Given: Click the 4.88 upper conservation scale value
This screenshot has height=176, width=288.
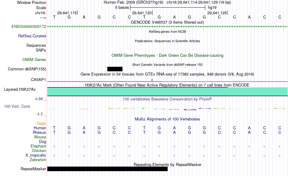Looking at the screenshot, I should [39, 99].
